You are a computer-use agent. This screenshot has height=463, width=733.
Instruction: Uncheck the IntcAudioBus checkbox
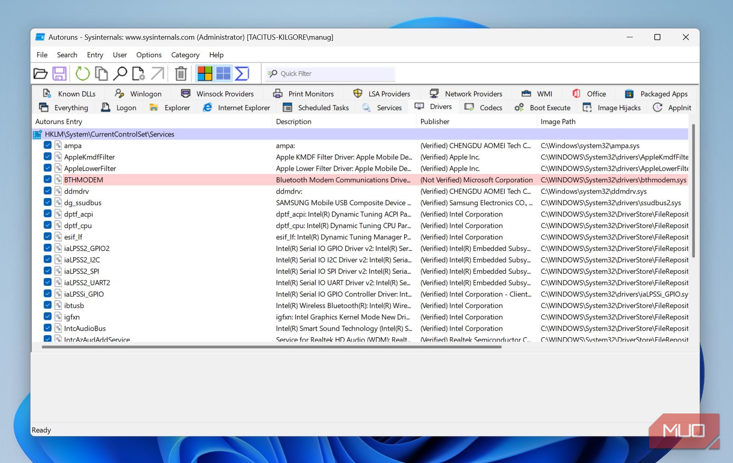point(47,328)
